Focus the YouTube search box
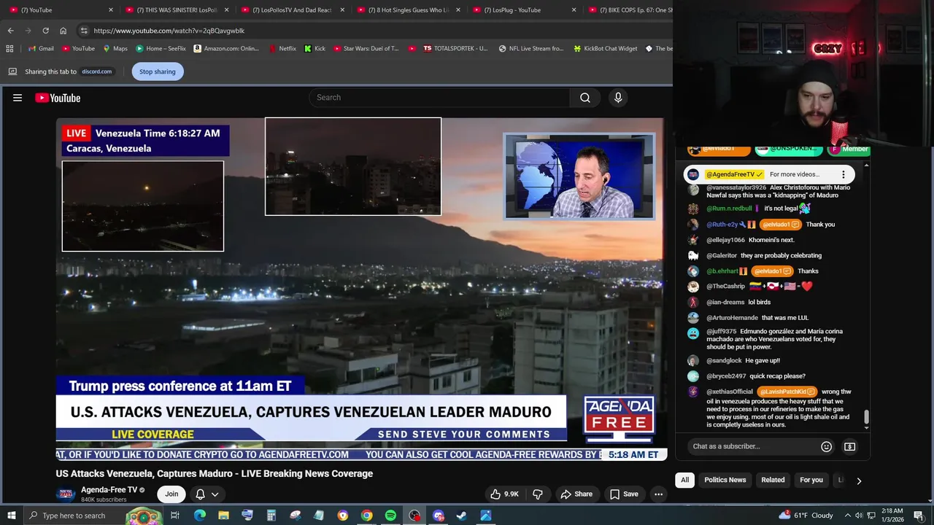This screenshot has height=525, width=934. click(440, 98)
